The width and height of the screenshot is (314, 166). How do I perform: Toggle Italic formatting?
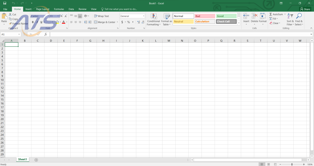click(x=37, y=22)
